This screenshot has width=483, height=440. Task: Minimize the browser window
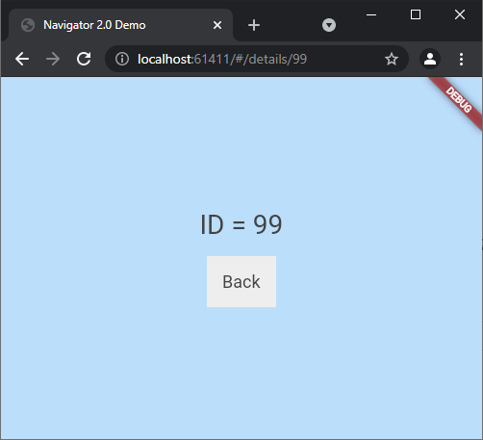(x=371, y=14)
